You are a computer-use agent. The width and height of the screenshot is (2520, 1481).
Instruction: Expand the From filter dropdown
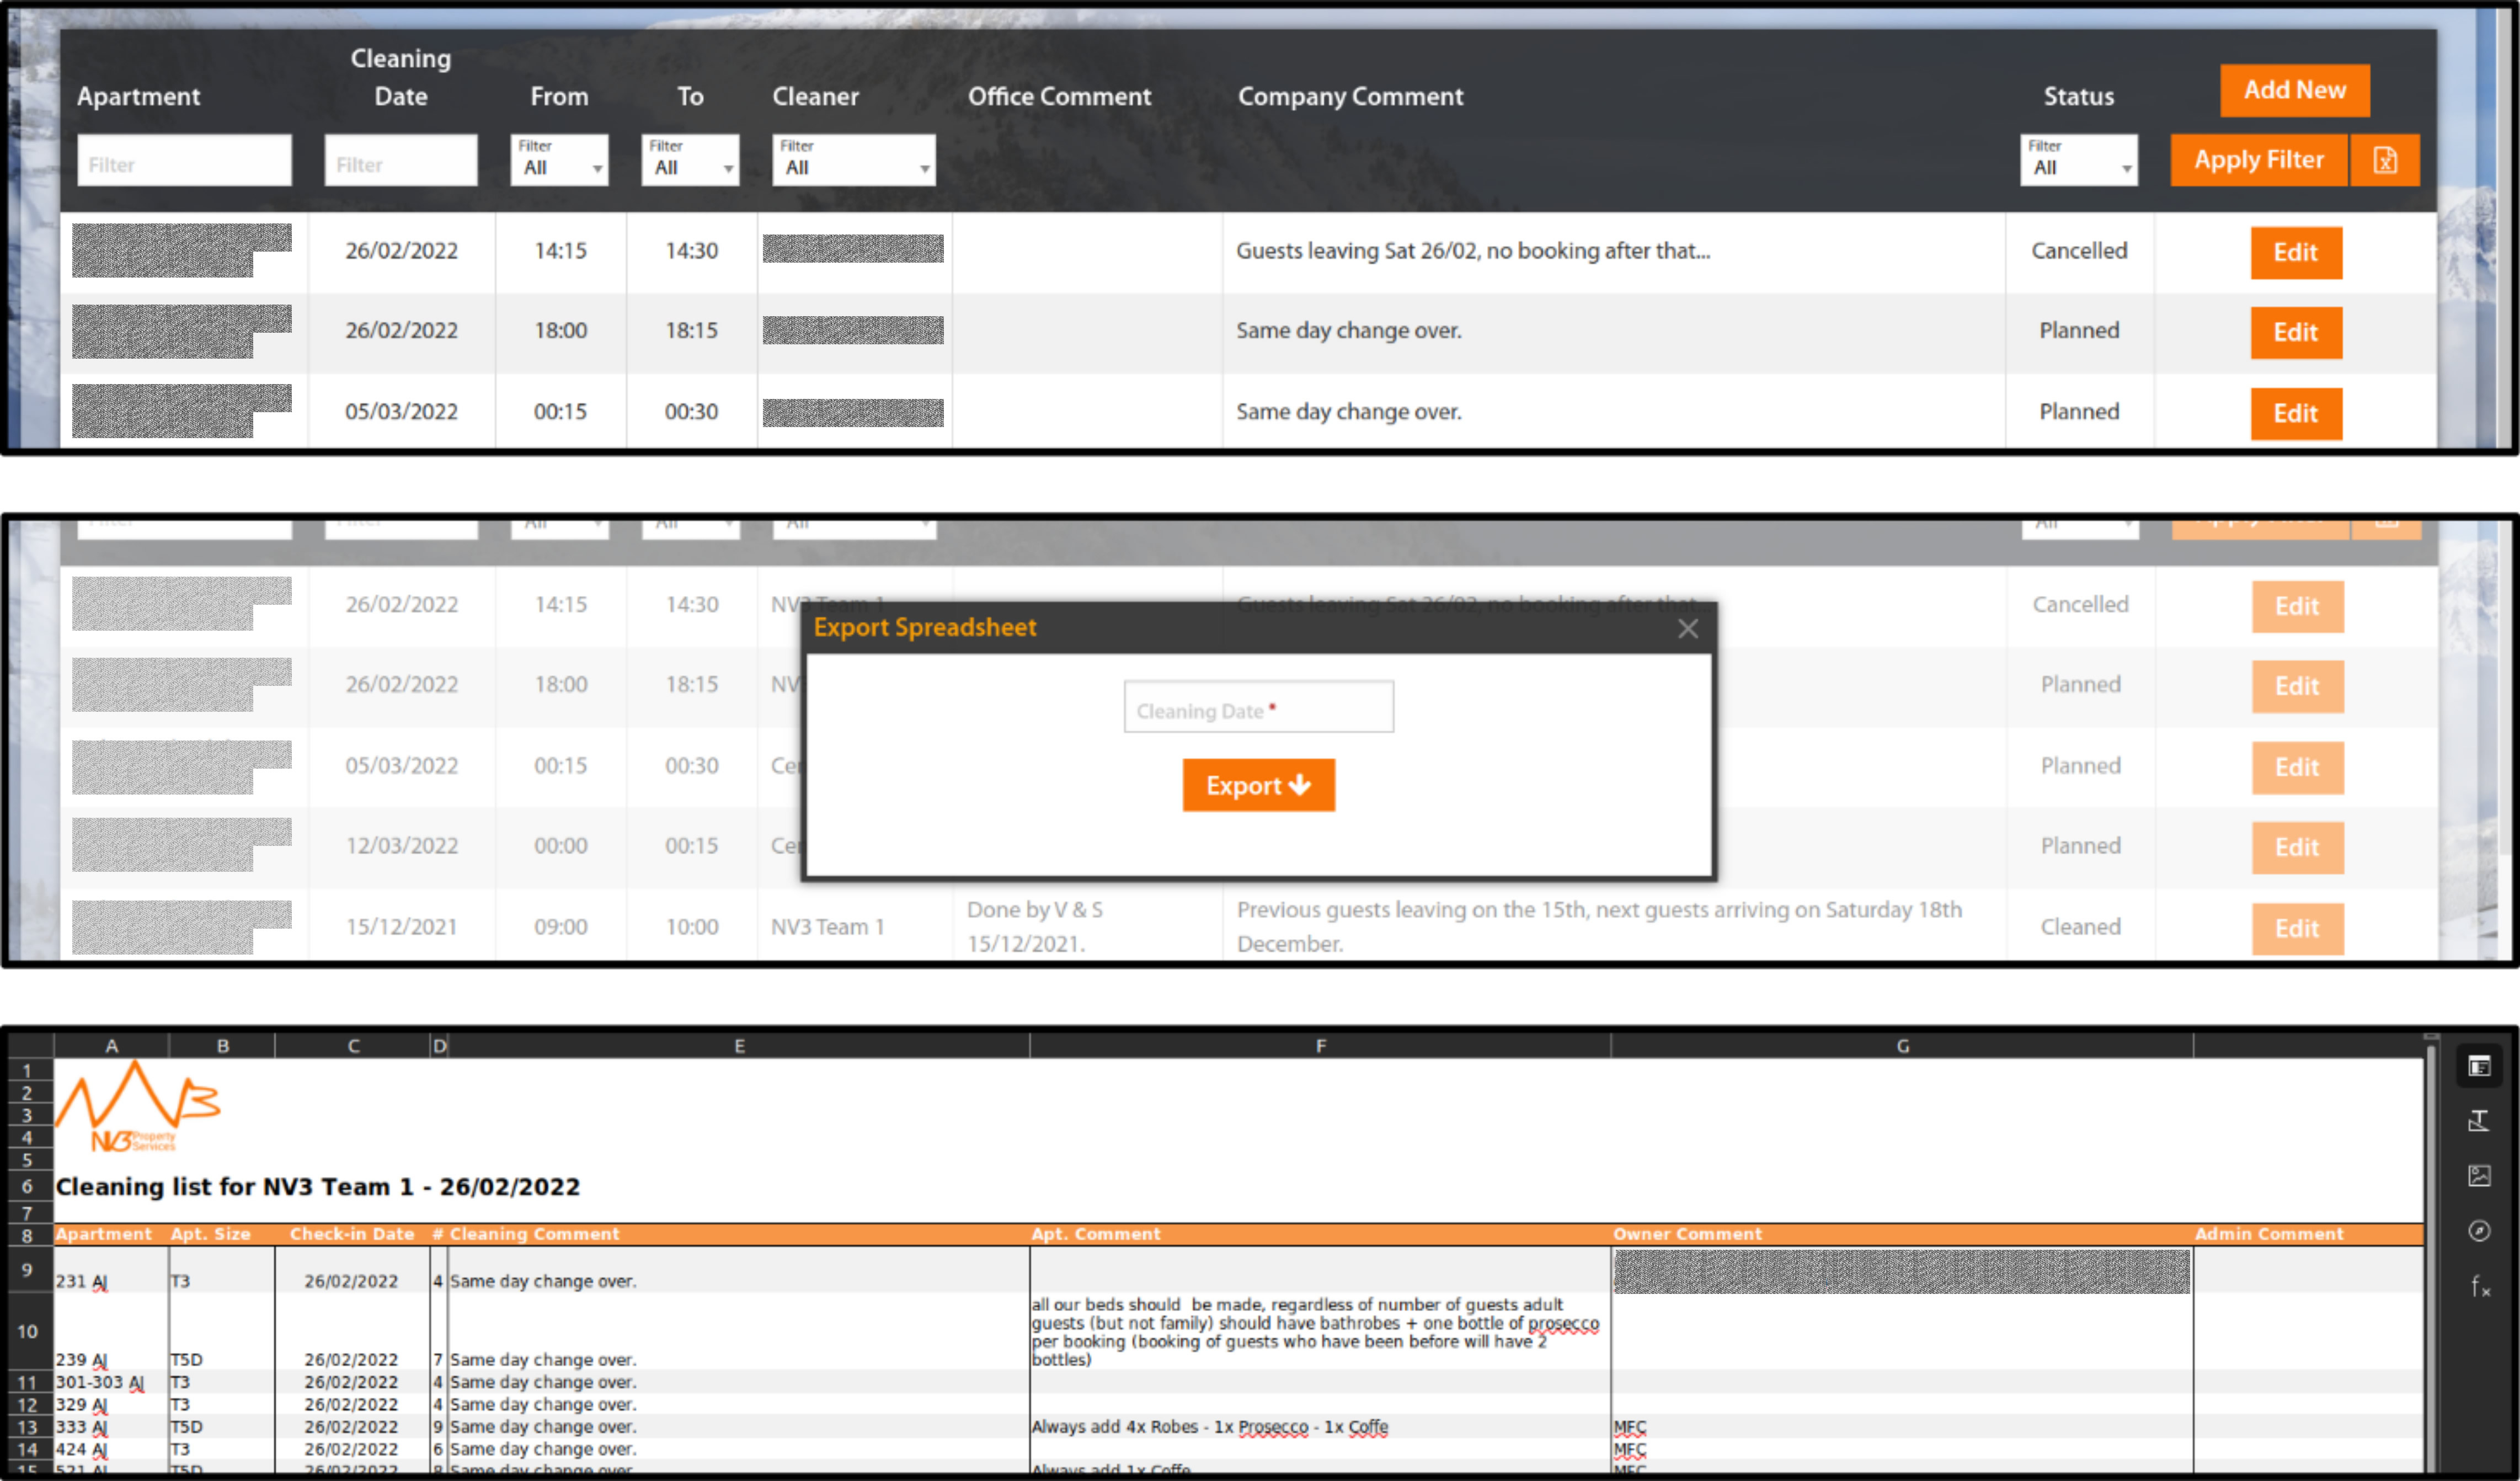(x=559, y=160)
